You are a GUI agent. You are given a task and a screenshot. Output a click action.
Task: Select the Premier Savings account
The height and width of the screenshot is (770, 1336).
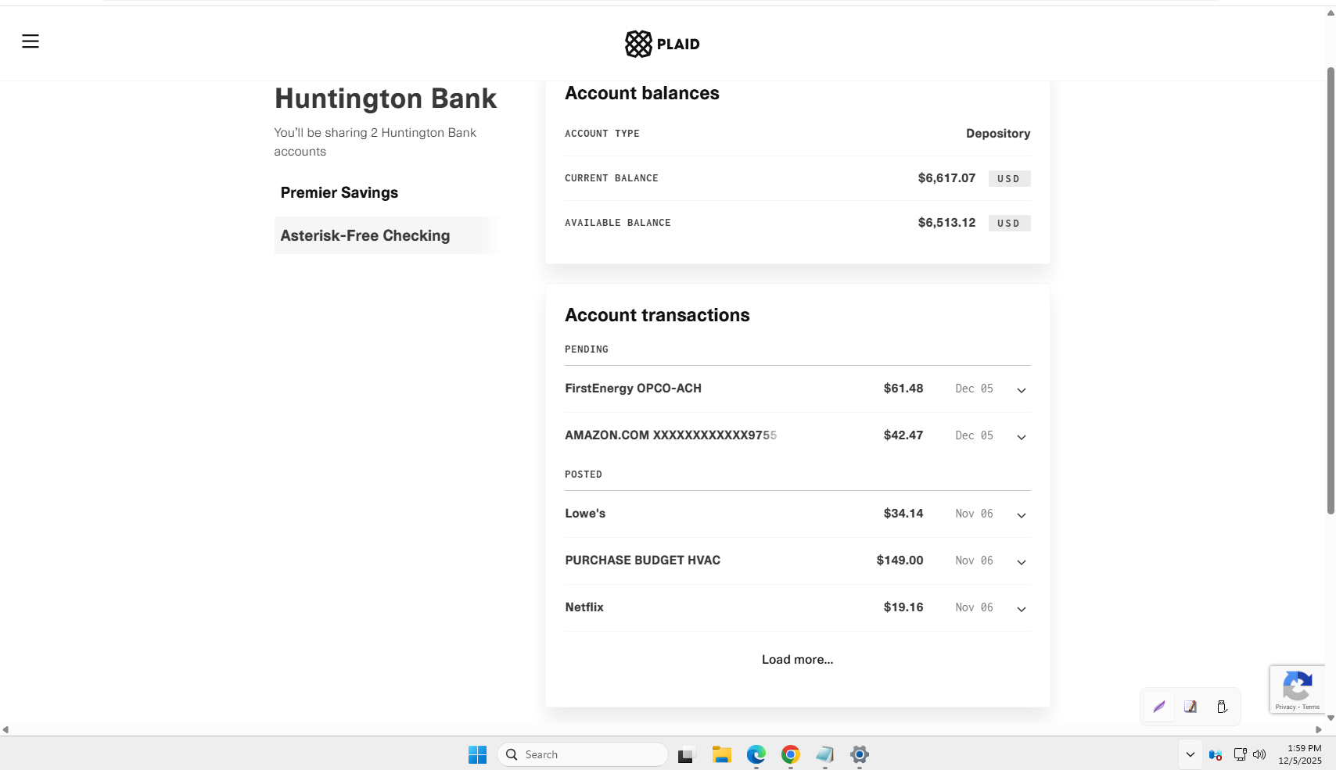pyautogui.click(x=339, y=192)
